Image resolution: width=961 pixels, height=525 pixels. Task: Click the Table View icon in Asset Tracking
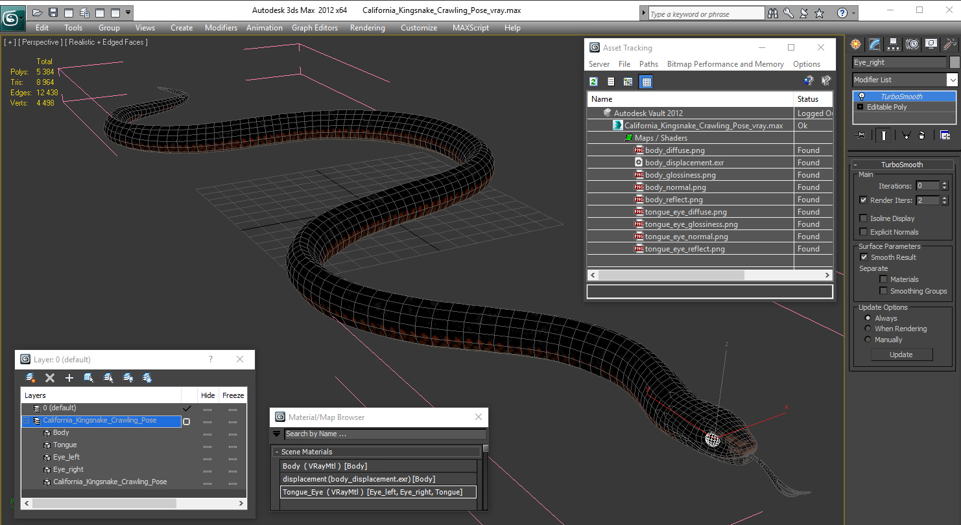646,81
